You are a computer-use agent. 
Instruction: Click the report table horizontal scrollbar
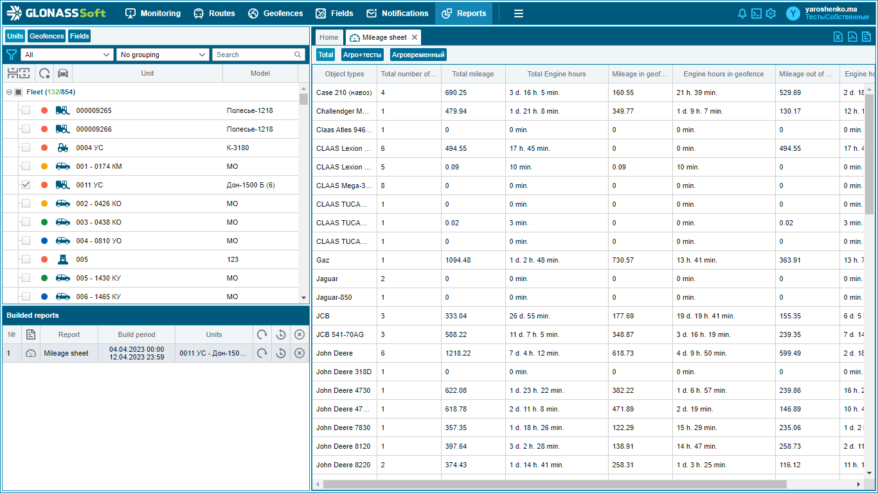554,484
